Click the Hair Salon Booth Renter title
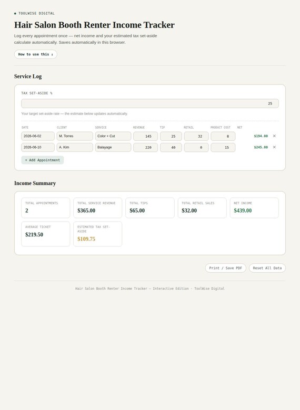This screenshot has height=410, width=300. tap(94, 25)
